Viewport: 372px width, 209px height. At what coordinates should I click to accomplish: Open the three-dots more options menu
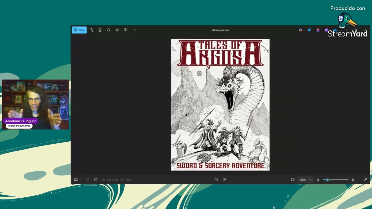pos(134,30)
